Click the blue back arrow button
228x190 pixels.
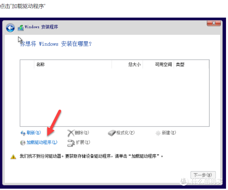coord(10,28)
